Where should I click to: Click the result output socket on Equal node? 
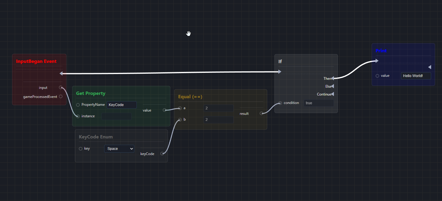click(261, 113)
